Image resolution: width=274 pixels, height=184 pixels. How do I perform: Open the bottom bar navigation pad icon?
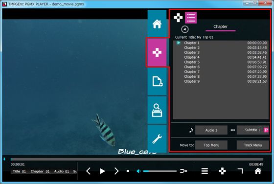[x=222, y=171]
